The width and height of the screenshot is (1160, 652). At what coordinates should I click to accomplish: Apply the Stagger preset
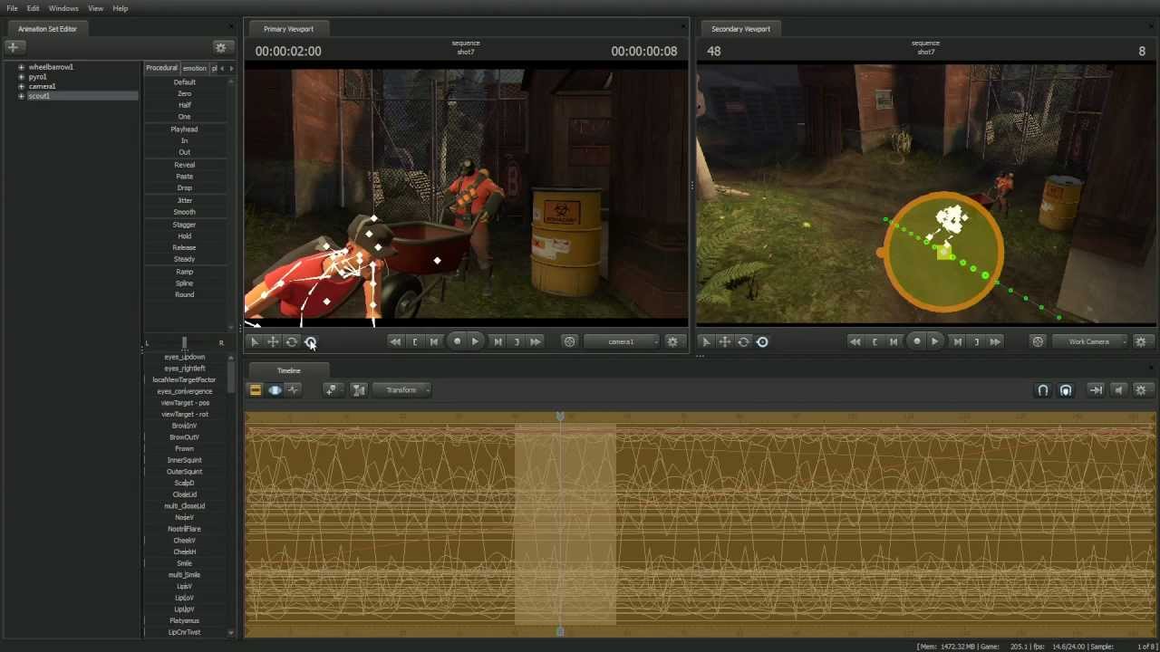[x=184, y=225]
